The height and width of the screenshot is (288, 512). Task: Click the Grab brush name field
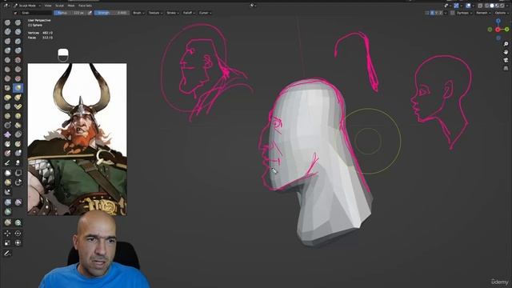36,13
